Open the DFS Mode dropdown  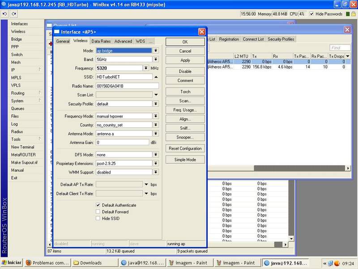156,154
